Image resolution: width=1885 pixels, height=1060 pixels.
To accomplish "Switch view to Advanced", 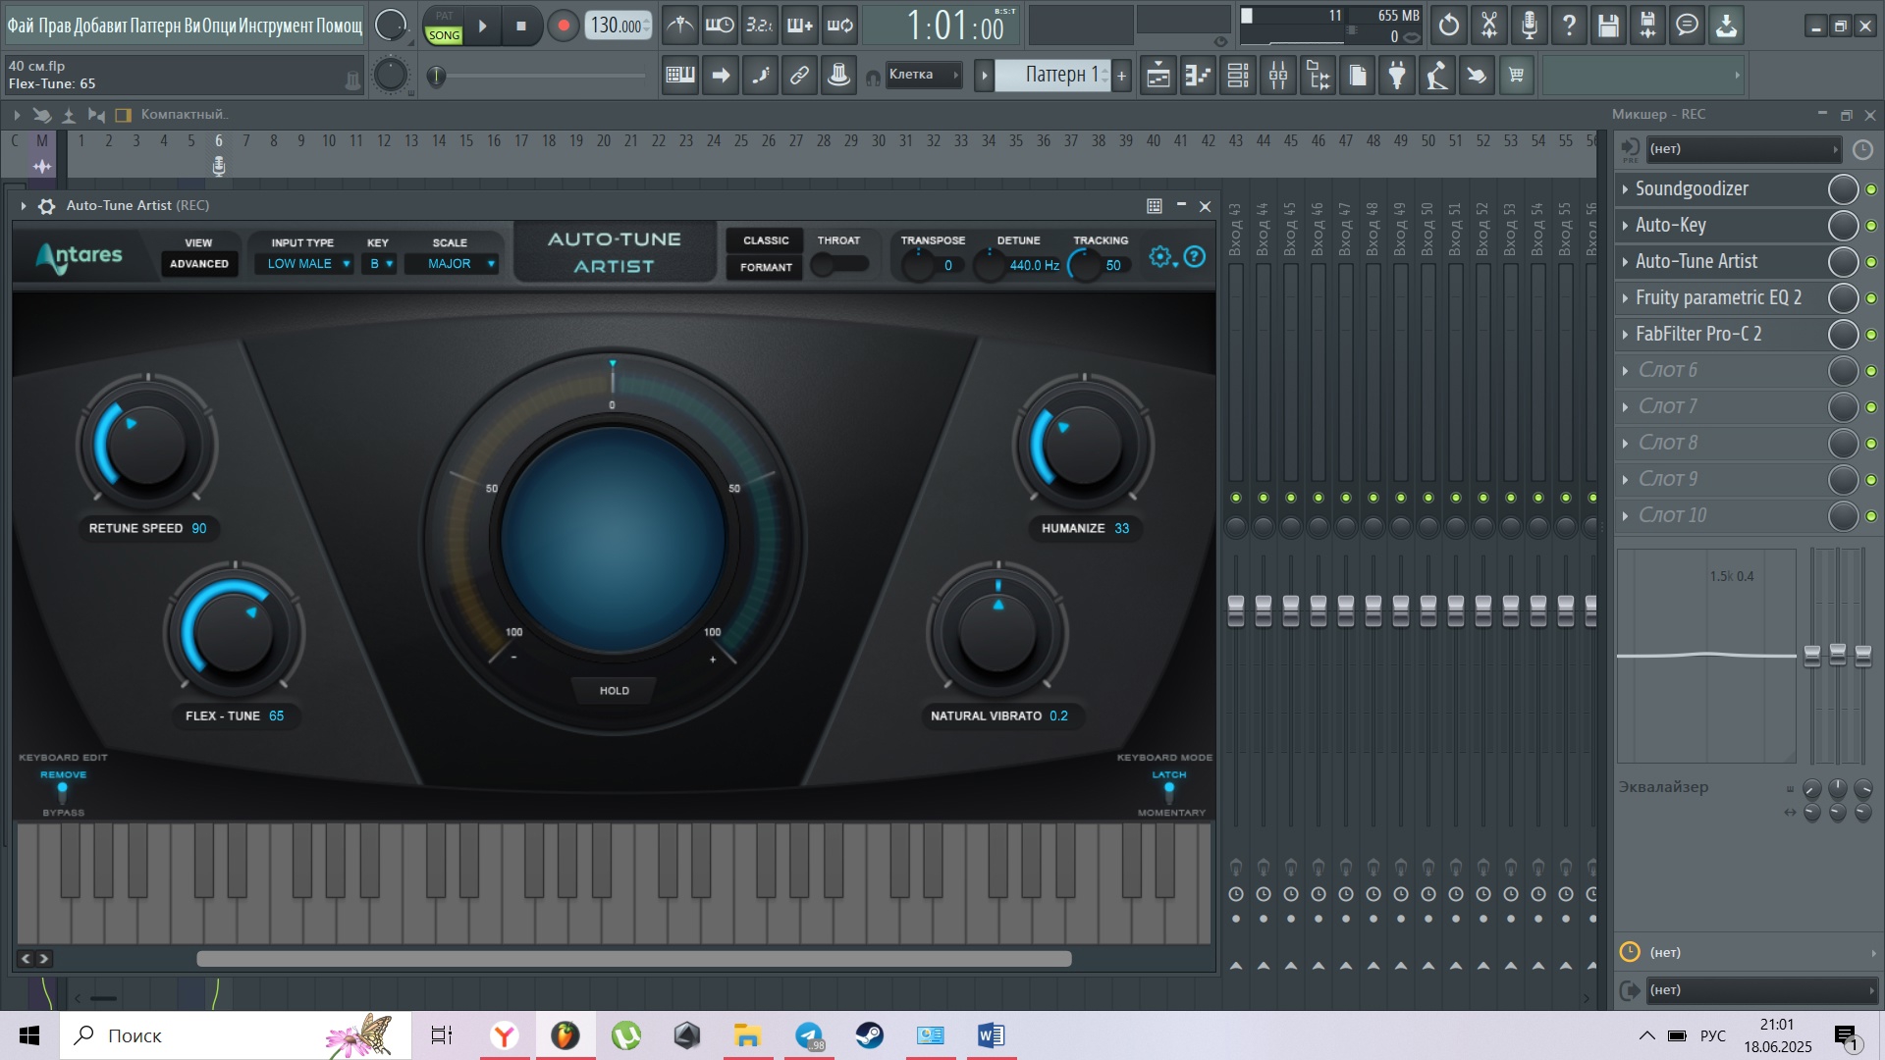I will point(199,264).
